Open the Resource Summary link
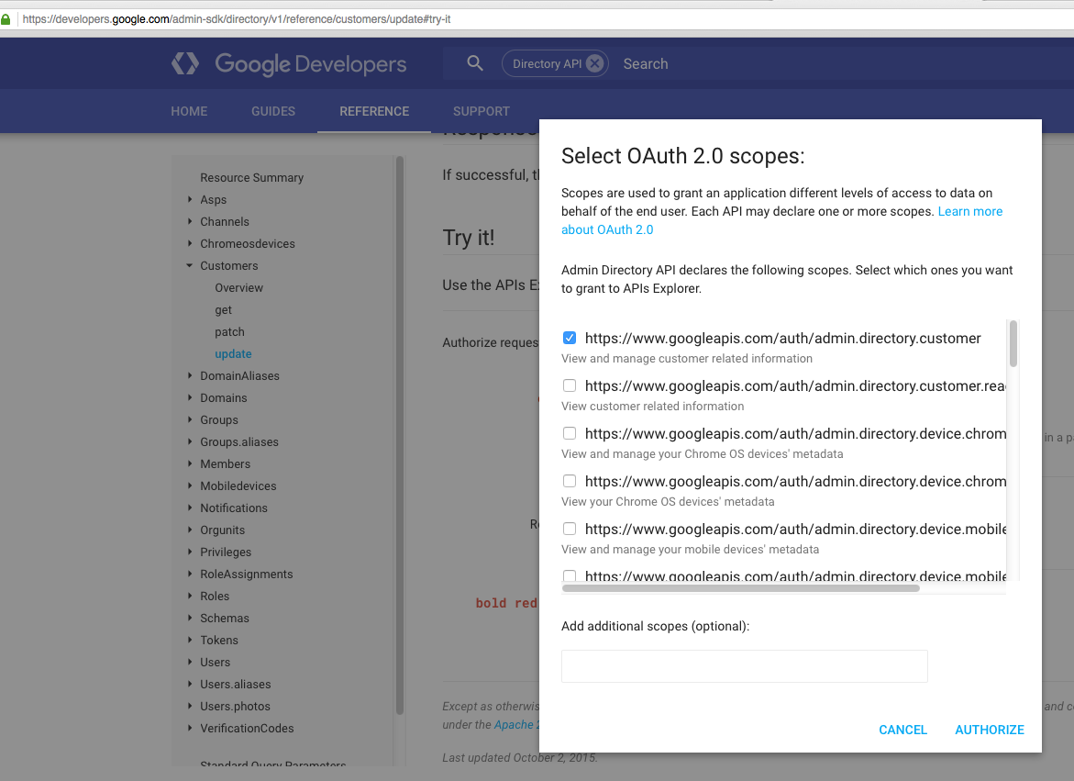Screen dimensions: 1074x781 click(x=251, y=177)
